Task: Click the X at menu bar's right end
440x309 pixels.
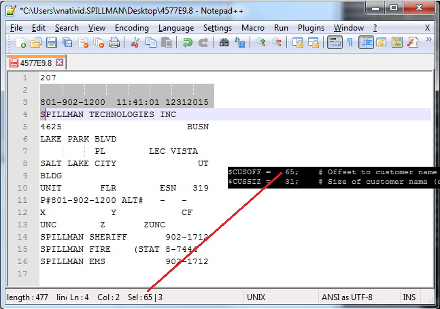Action: click(427, 28)
